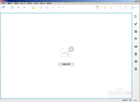Open the home dashboard icon
The image size is (140, 102).
click(3, 7)
